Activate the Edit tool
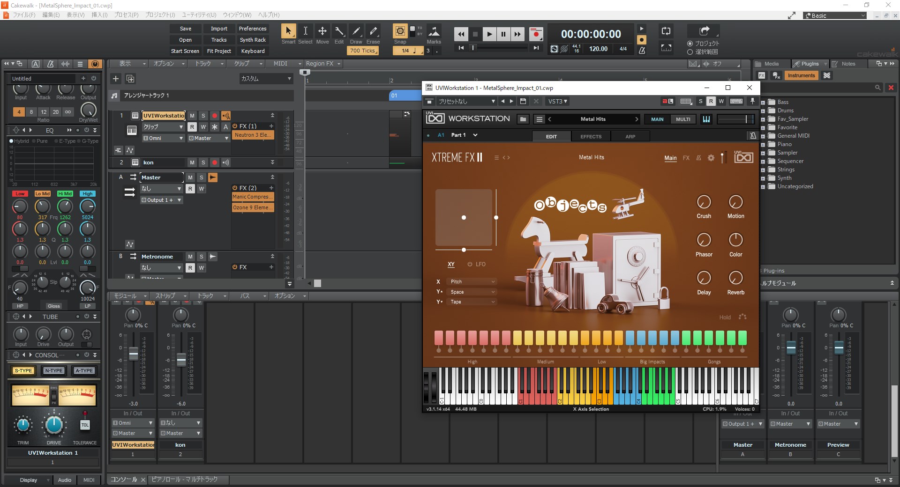 pyautogui.click(x=339, y=31)
